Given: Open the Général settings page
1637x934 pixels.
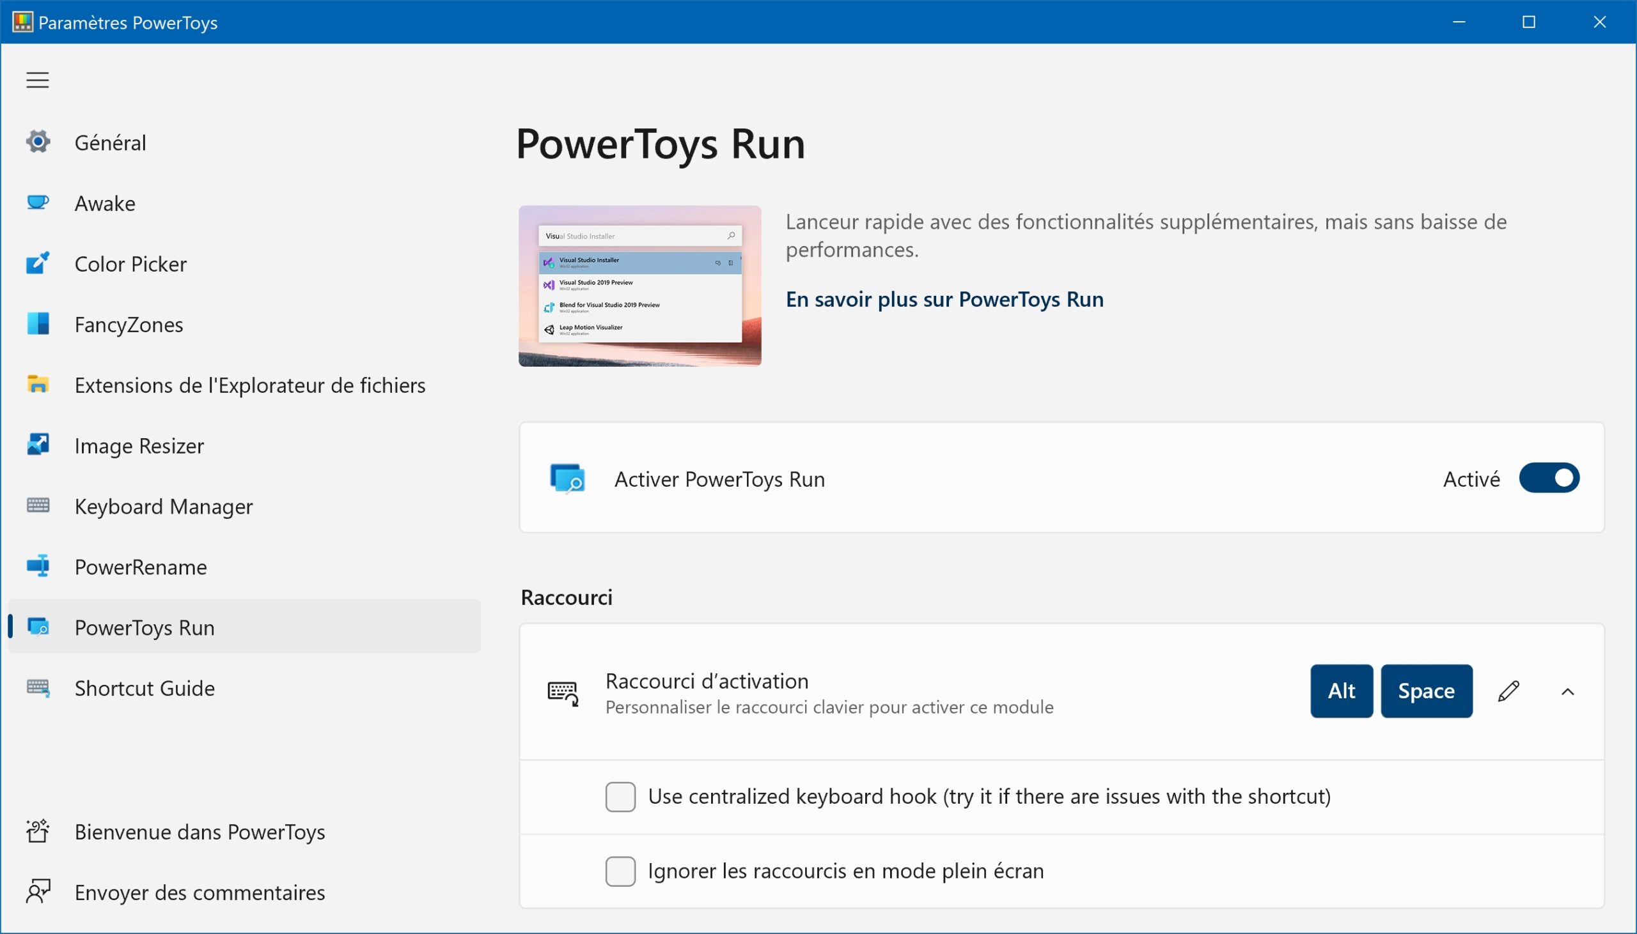Looking at the screenshot, I should pyautogui.click(x=244, y=142).
